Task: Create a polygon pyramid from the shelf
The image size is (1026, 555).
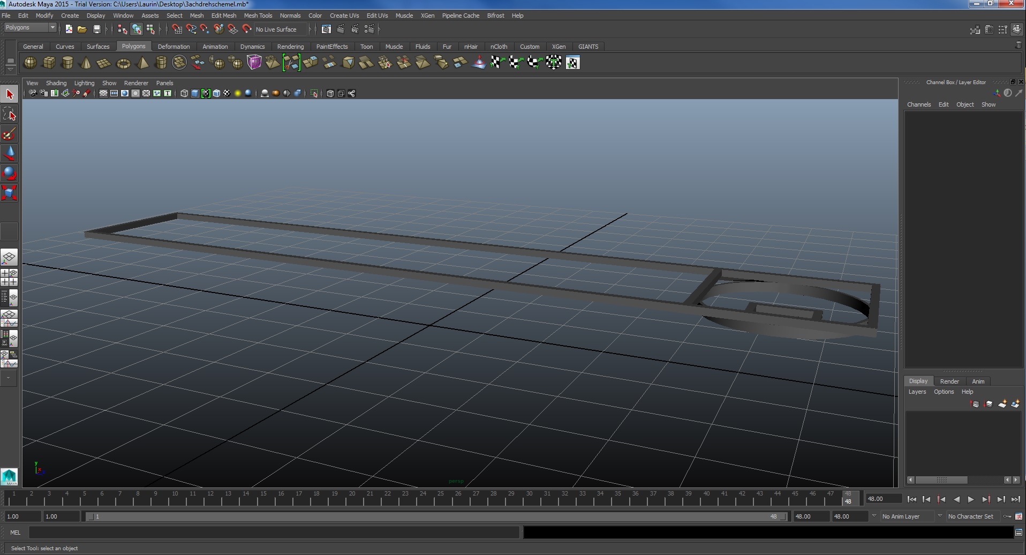Action: click(142, 63)
